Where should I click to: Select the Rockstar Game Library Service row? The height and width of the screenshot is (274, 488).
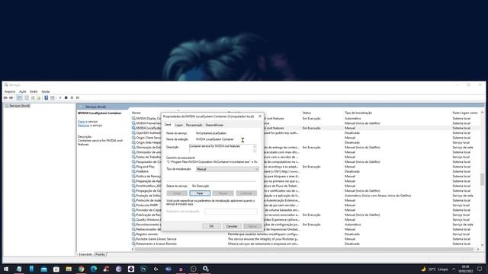[x=305, y=239]
